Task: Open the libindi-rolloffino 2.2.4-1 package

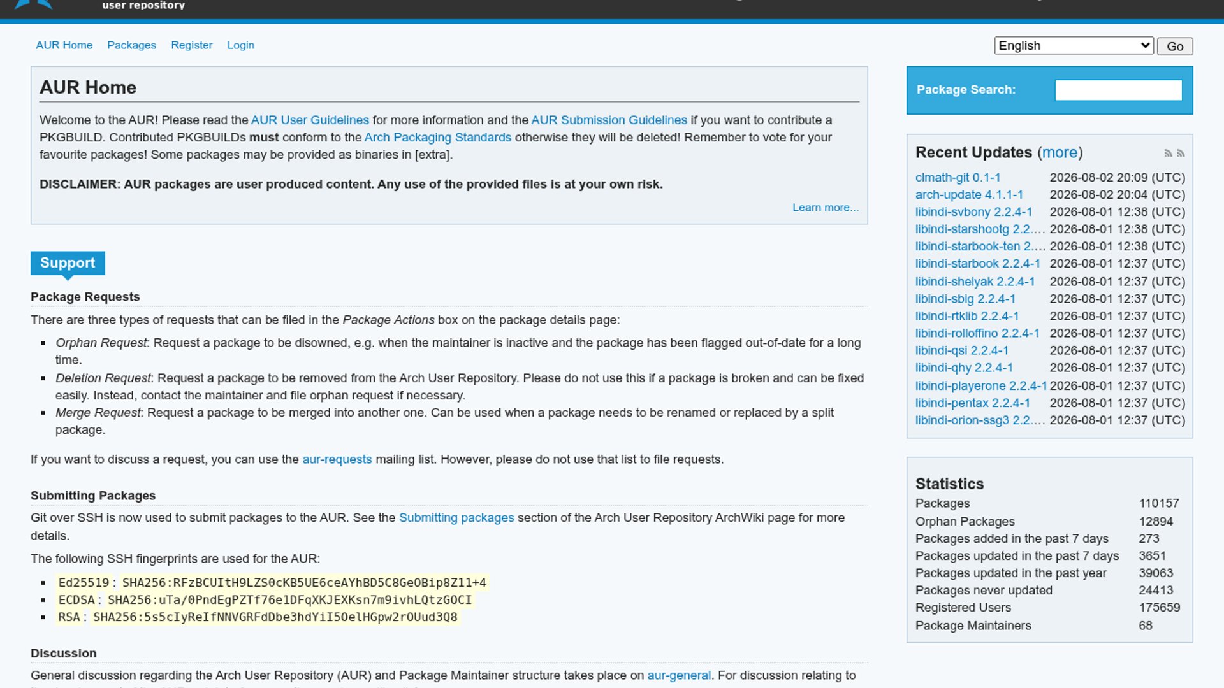Action: (x=977, y=333)
